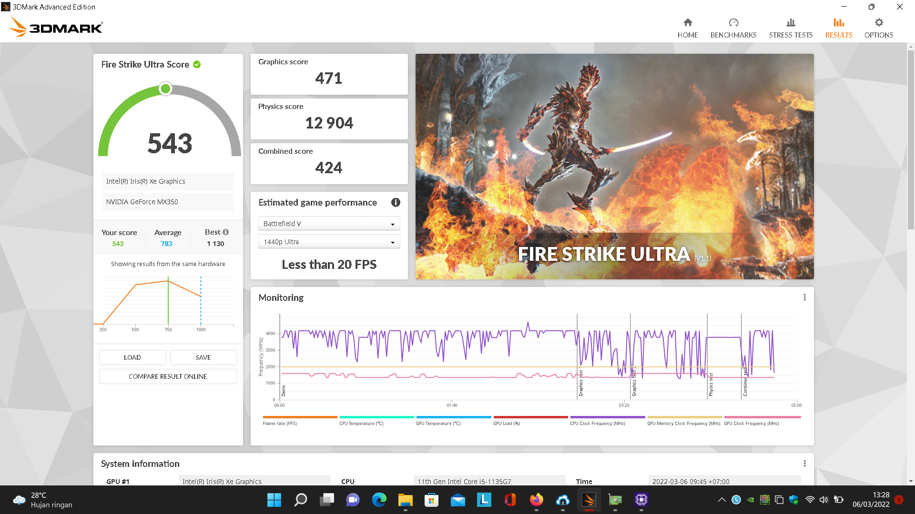This screenshot has width=915, height=514.
Task: Open Microsoft Store from taskbar
Action: tap(432, 500)
